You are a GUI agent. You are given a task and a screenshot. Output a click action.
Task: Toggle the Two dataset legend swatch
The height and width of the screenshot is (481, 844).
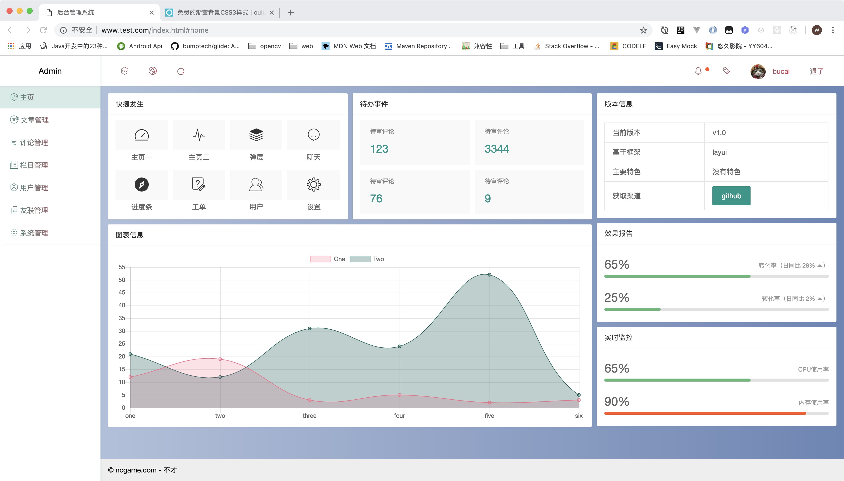[x=360, y=259]
